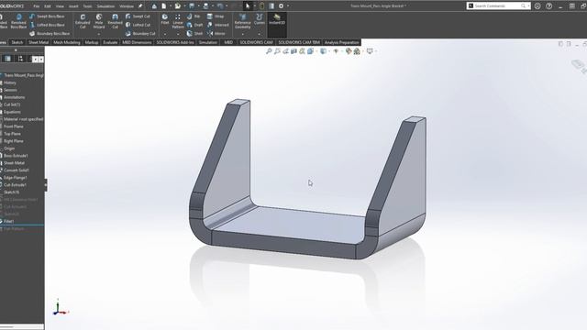Image resolution: width=587 pixels, height=330 pixels.
Task: Click the Save icon in the title bar
Action: tap(192, 6)
